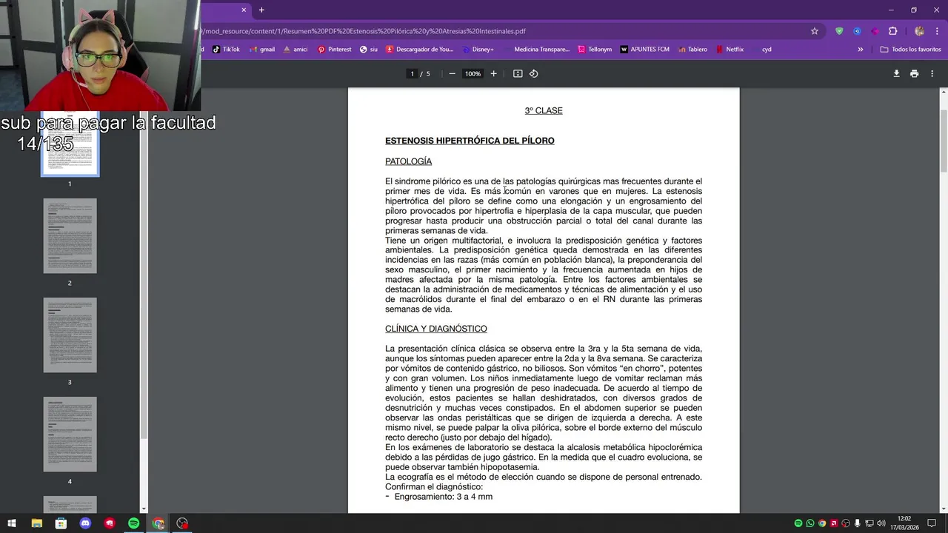Open the Chrome profile avatar
This screenshot has width=948, height=533.
click(919, 31)
